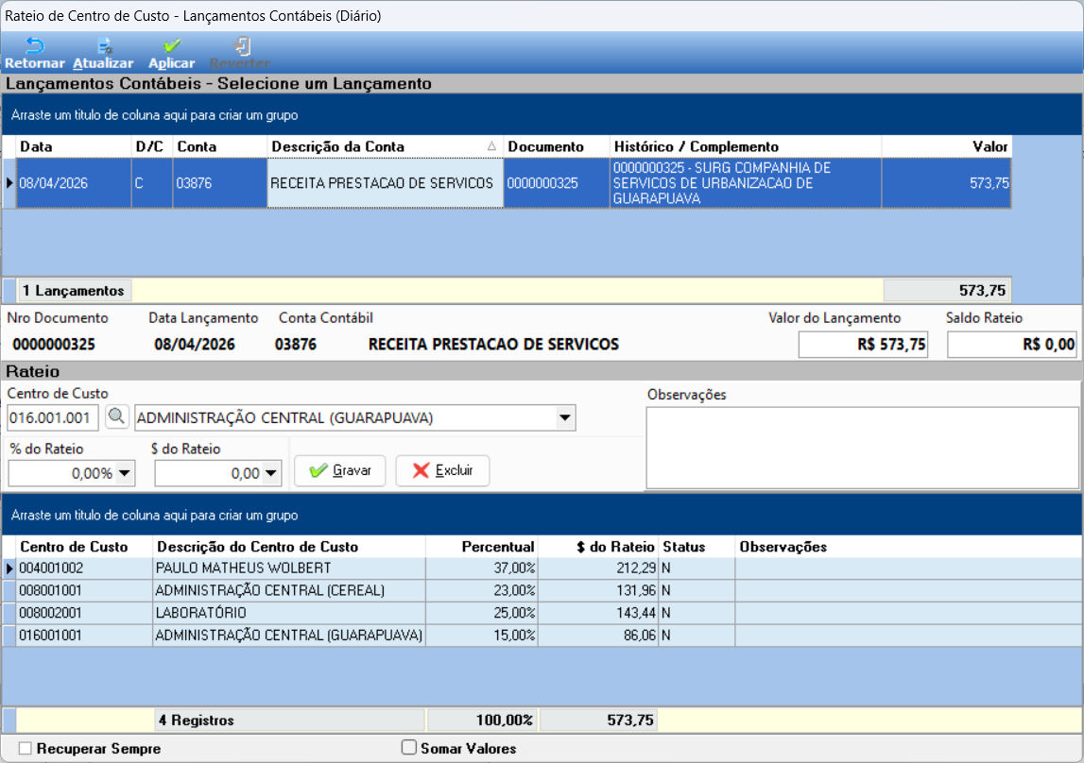Image resolution: width=1084 pixels, height=763 pixels.
Task: Click the Histórico / Complemento column header
Action: pyautogui.click(x=746, y=146)
